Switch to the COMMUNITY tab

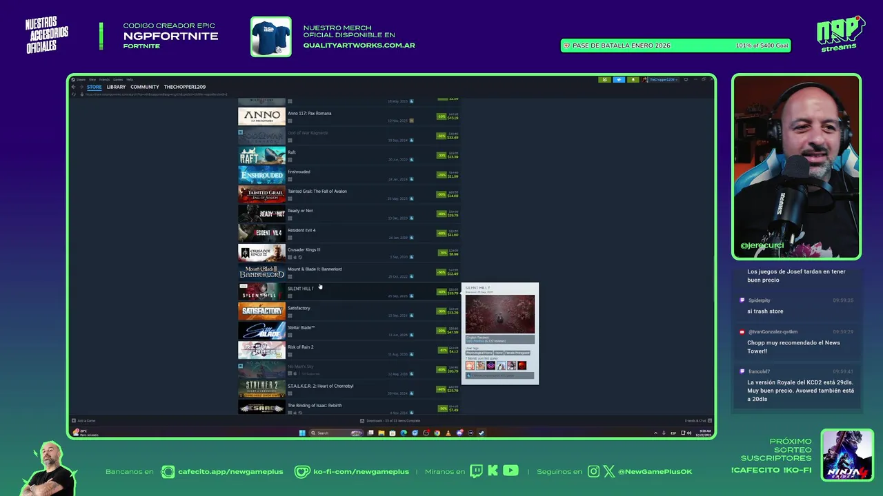click(145, 87)
